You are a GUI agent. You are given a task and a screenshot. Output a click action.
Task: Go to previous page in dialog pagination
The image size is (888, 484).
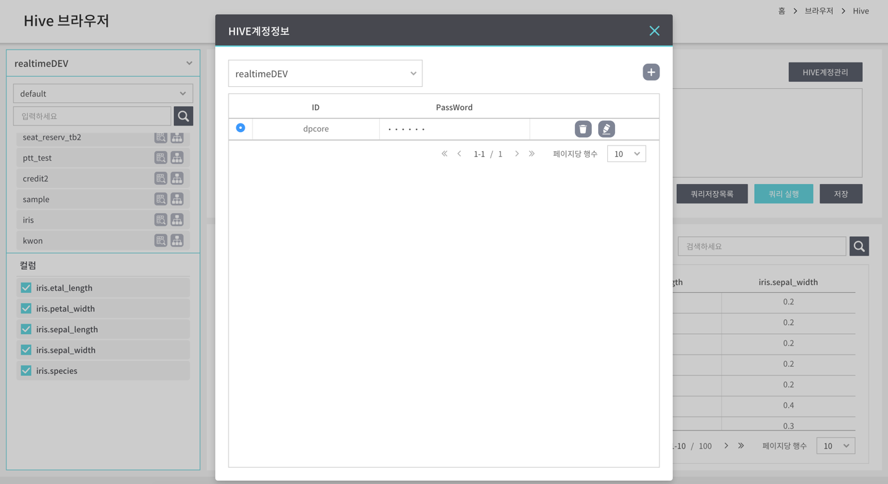(x=459, y=154)
